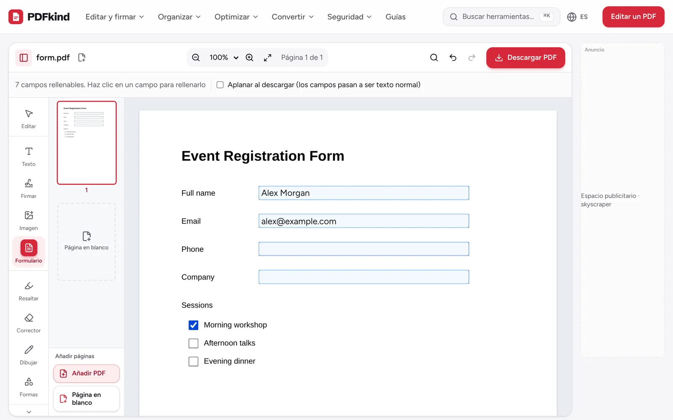The height and width of the screenshot is (420, 673).
Task: Undo the last action
Action: 453,58
